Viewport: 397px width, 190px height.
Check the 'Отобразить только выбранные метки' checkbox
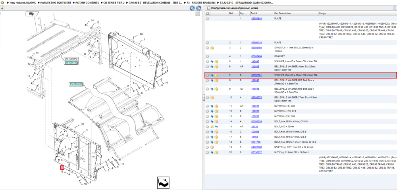click(208, 8)
